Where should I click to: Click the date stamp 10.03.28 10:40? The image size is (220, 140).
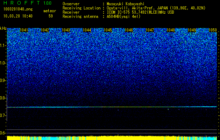[x=18, y=16]
